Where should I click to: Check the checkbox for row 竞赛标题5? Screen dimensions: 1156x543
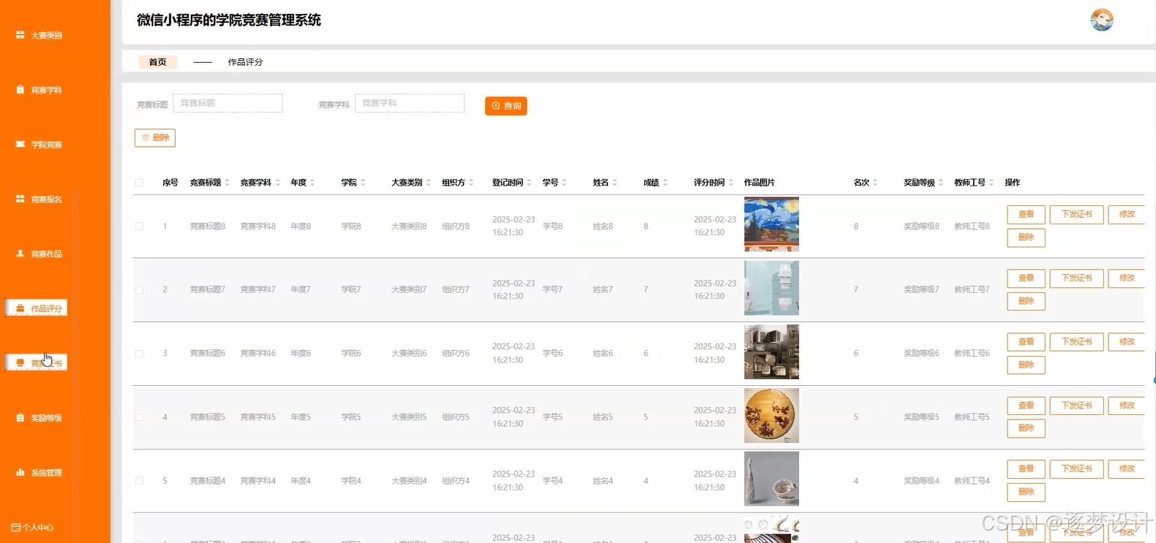click(140, 417)
